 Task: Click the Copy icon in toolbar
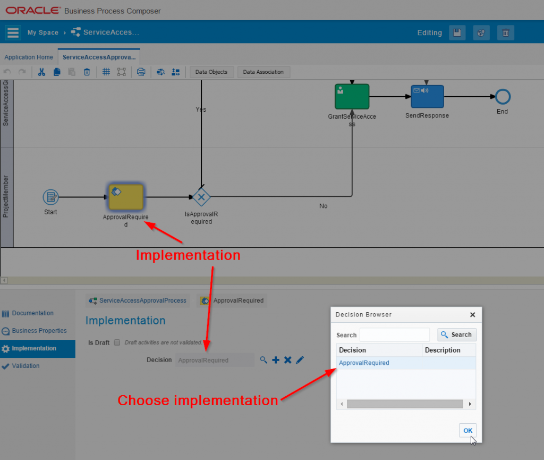pyautogui.click(x=57, y=72)
